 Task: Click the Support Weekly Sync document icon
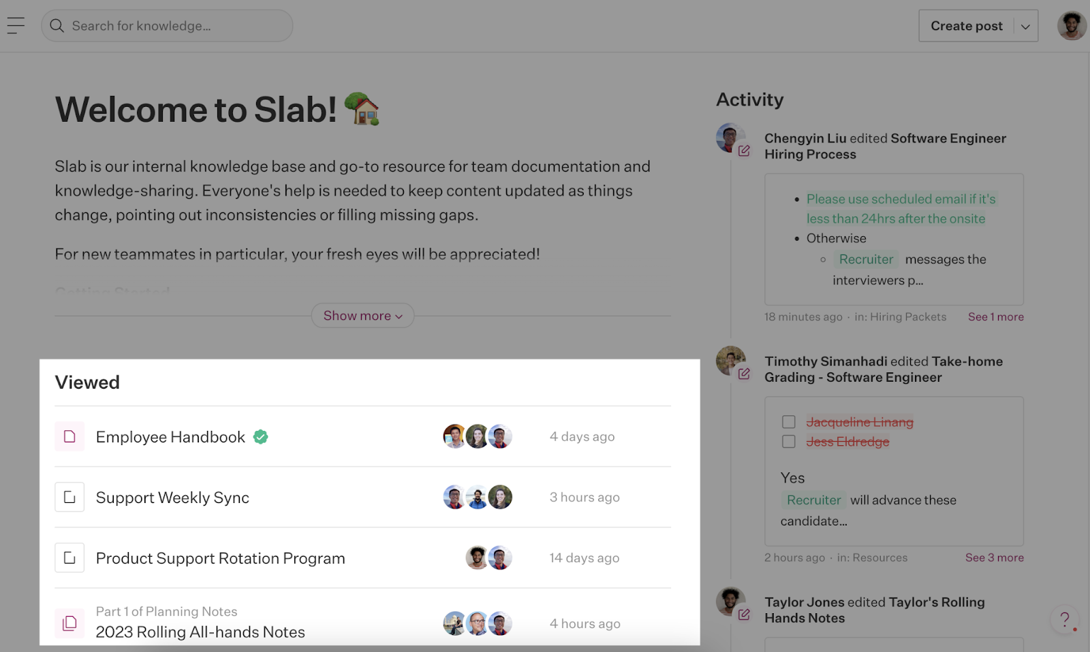[x=69, y=497]
